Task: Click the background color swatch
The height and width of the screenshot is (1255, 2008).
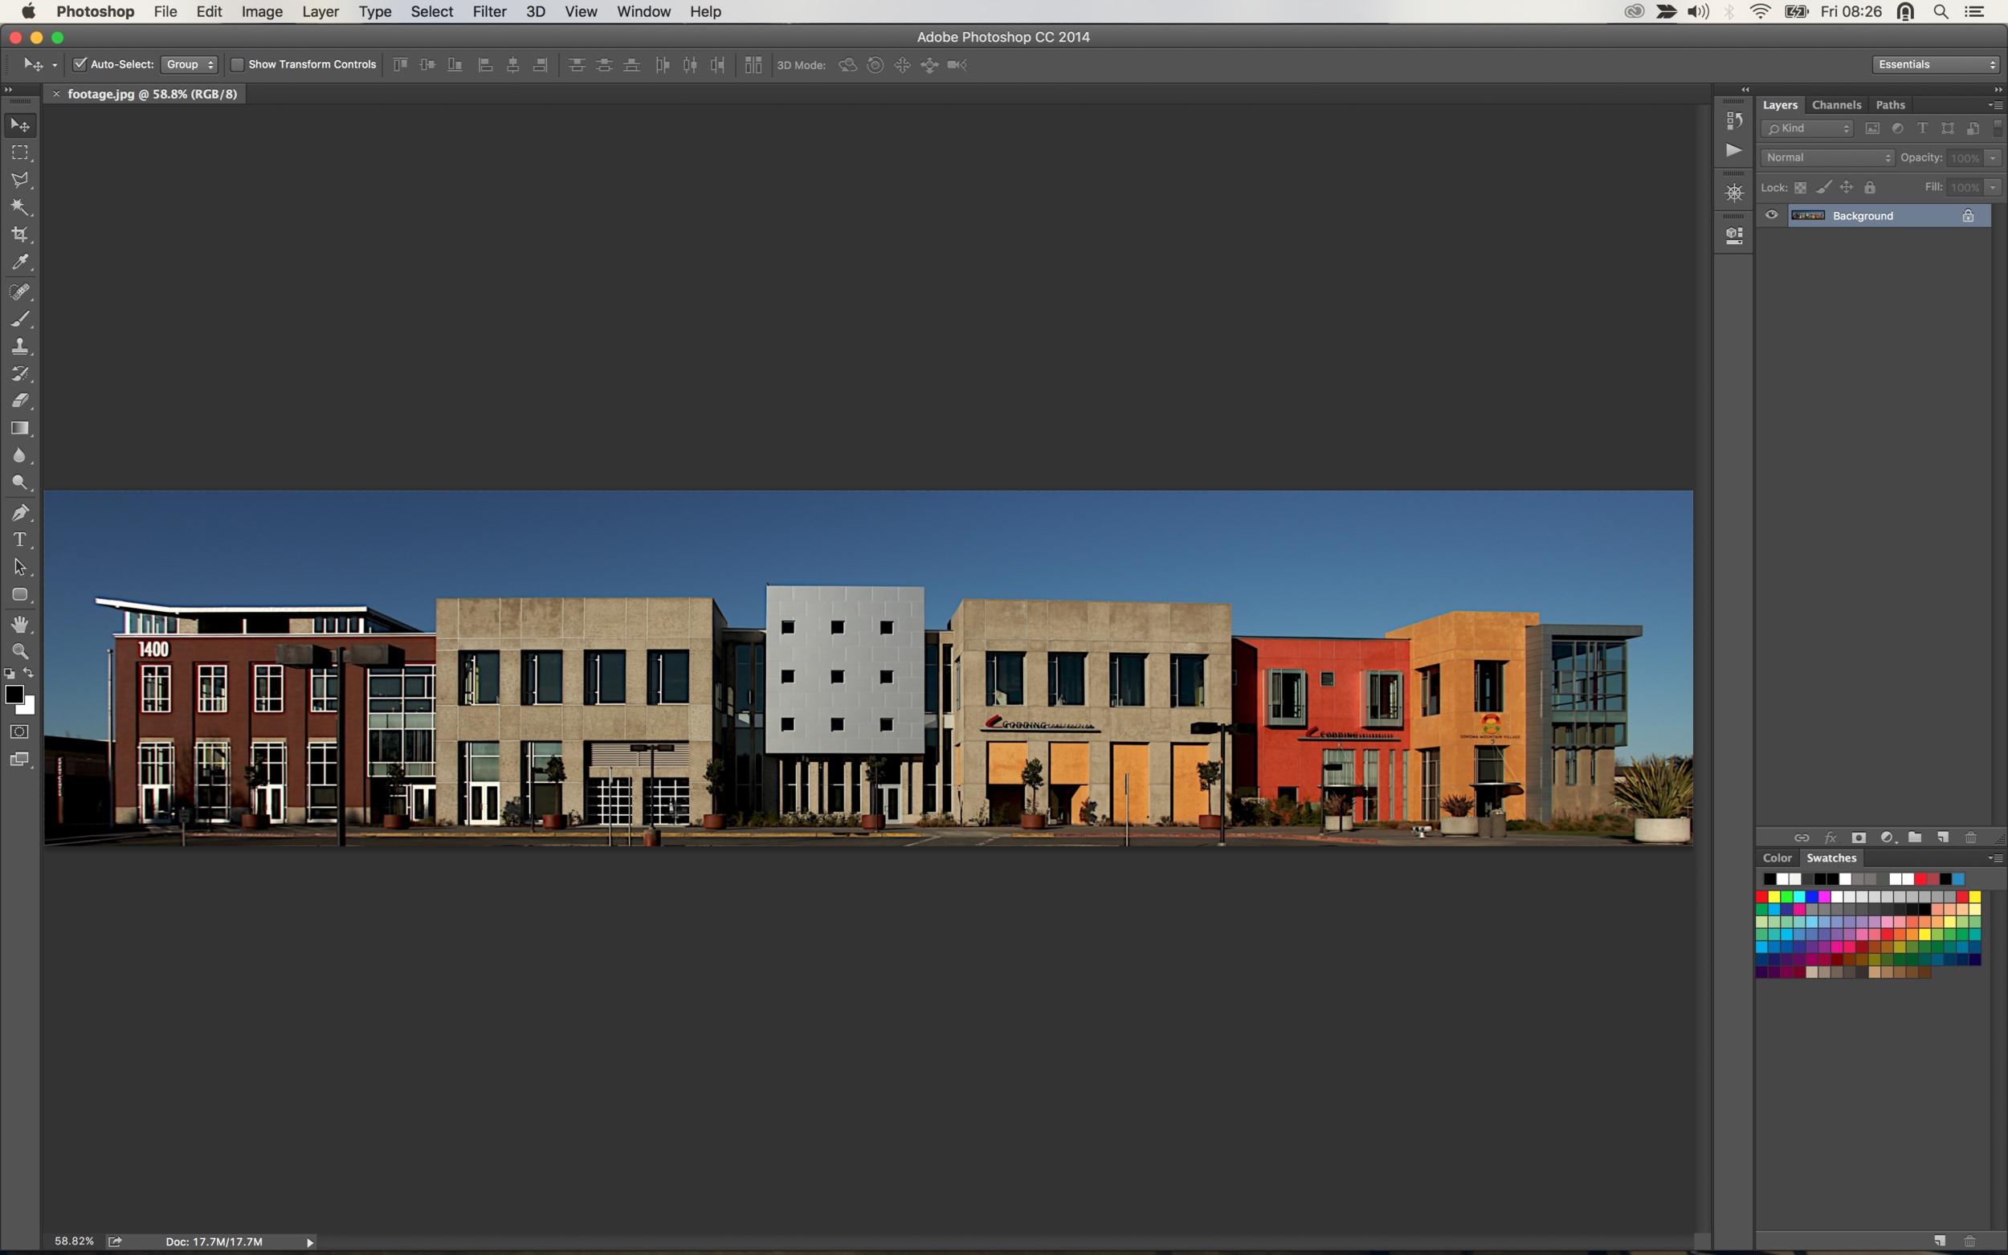Action: click(x=28, y=707)
